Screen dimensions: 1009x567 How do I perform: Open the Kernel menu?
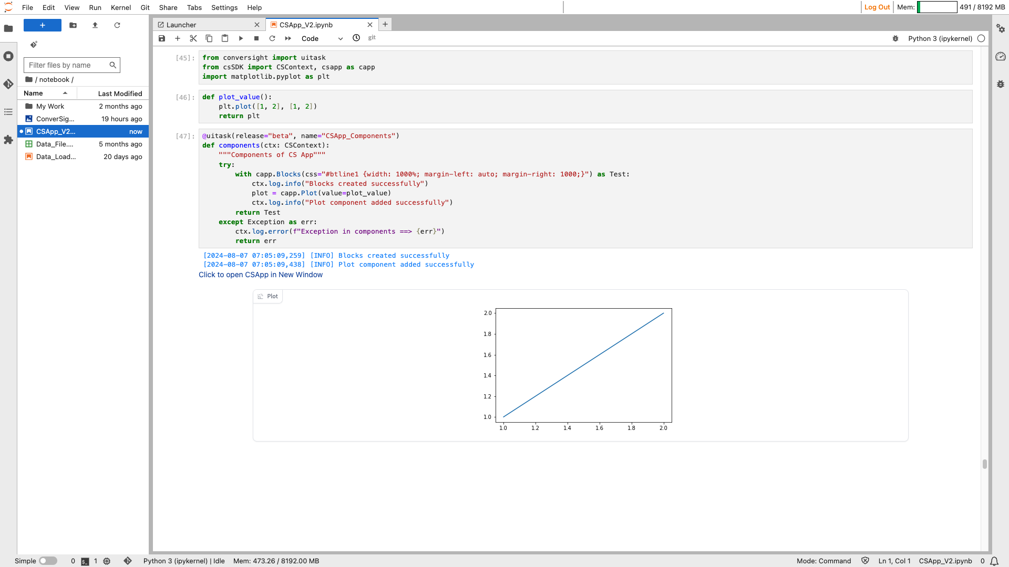pos(121,7)
